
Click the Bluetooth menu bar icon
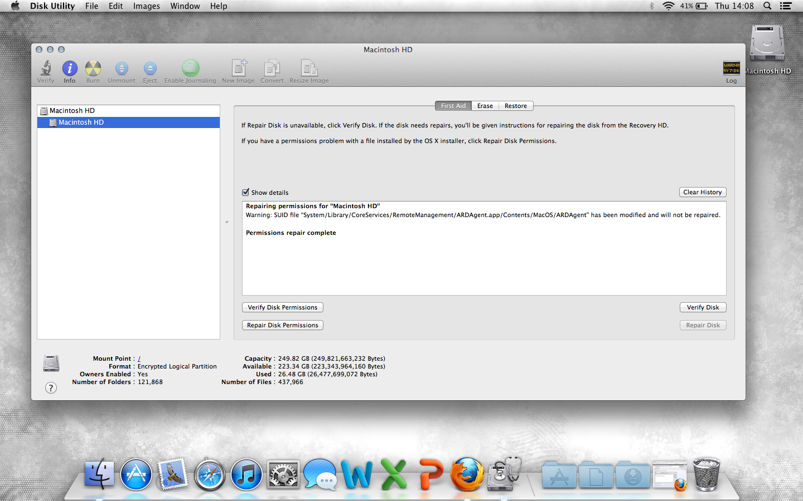point(651,6)
